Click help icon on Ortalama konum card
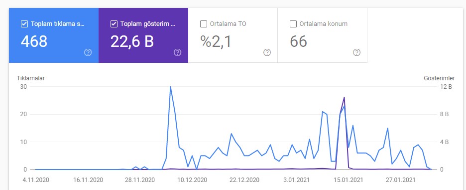Viewport: 466px width, 190px height. (356, 53)
